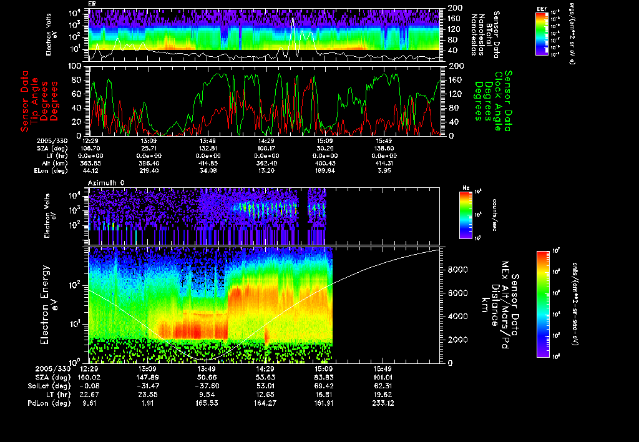Select LT value 9.54

click(208, 395)
